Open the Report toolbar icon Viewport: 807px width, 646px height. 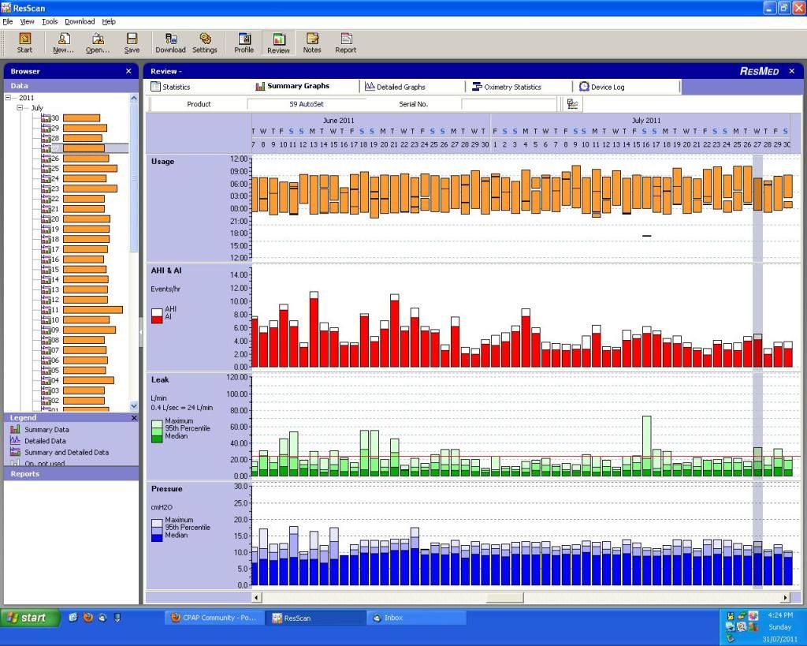coord(345,43)
